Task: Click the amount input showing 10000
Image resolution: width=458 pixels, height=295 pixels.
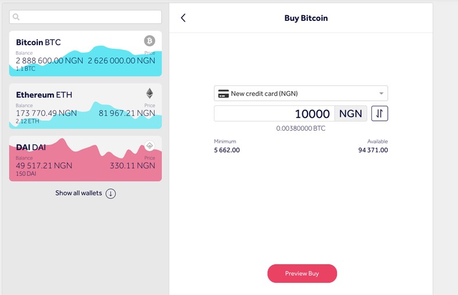Action: 274,114
